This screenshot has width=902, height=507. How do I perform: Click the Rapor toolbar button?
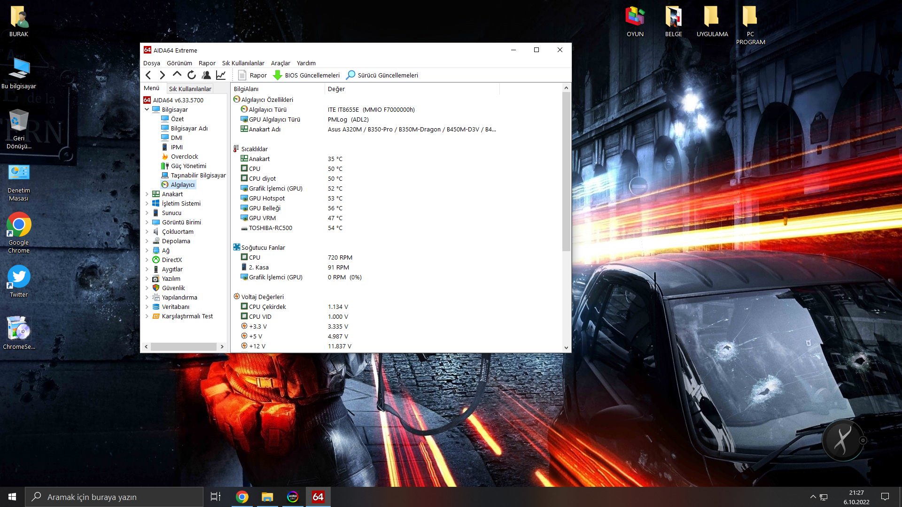[253, 75]
